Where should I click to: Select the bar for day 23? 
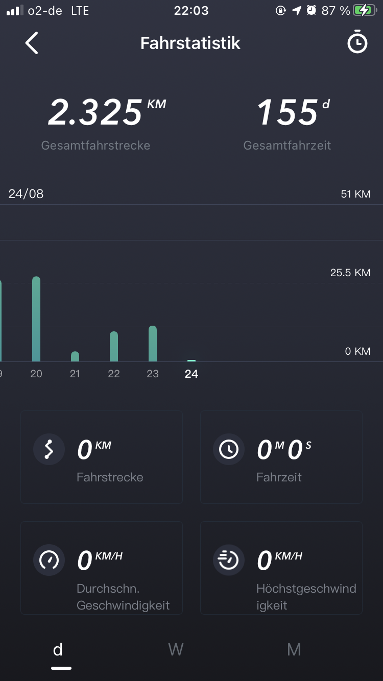point(153,344)
